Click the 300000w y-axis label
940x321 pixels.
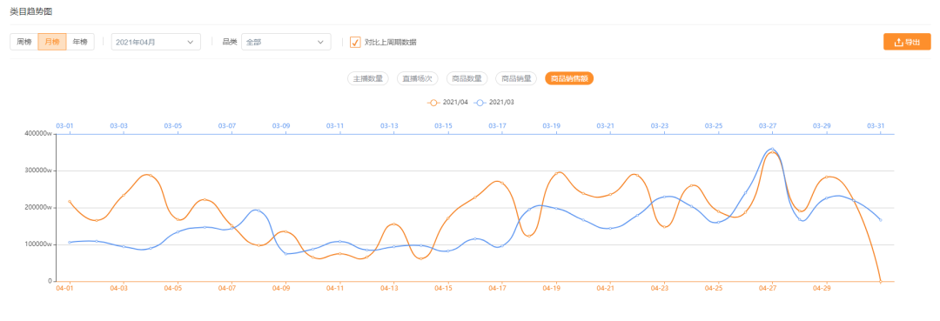[x=39, y=171]
